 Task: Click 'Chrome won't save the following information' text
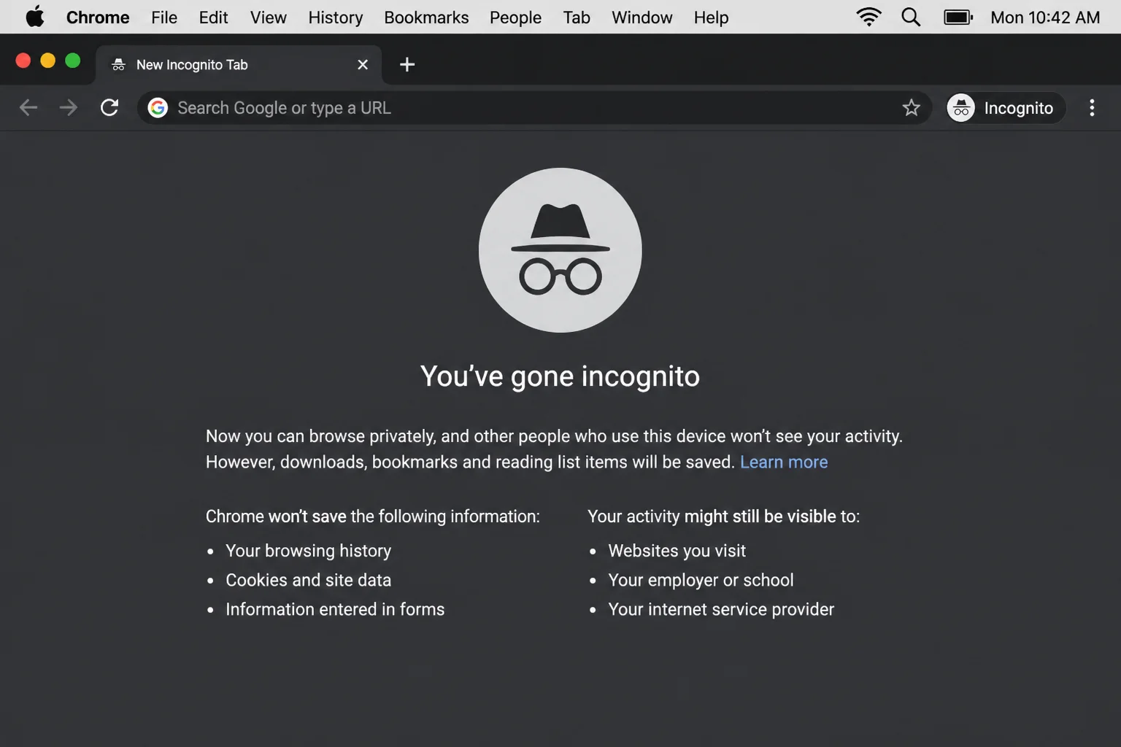(373, 516)
